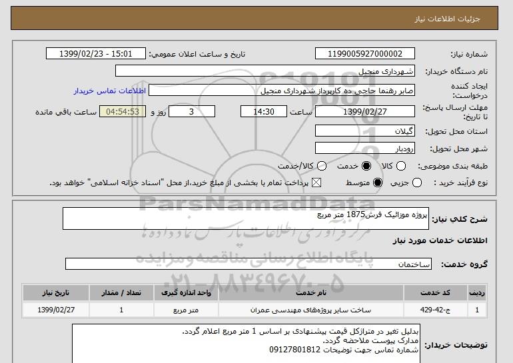Click the delivery province field گیلان

[x=365, y=131]
